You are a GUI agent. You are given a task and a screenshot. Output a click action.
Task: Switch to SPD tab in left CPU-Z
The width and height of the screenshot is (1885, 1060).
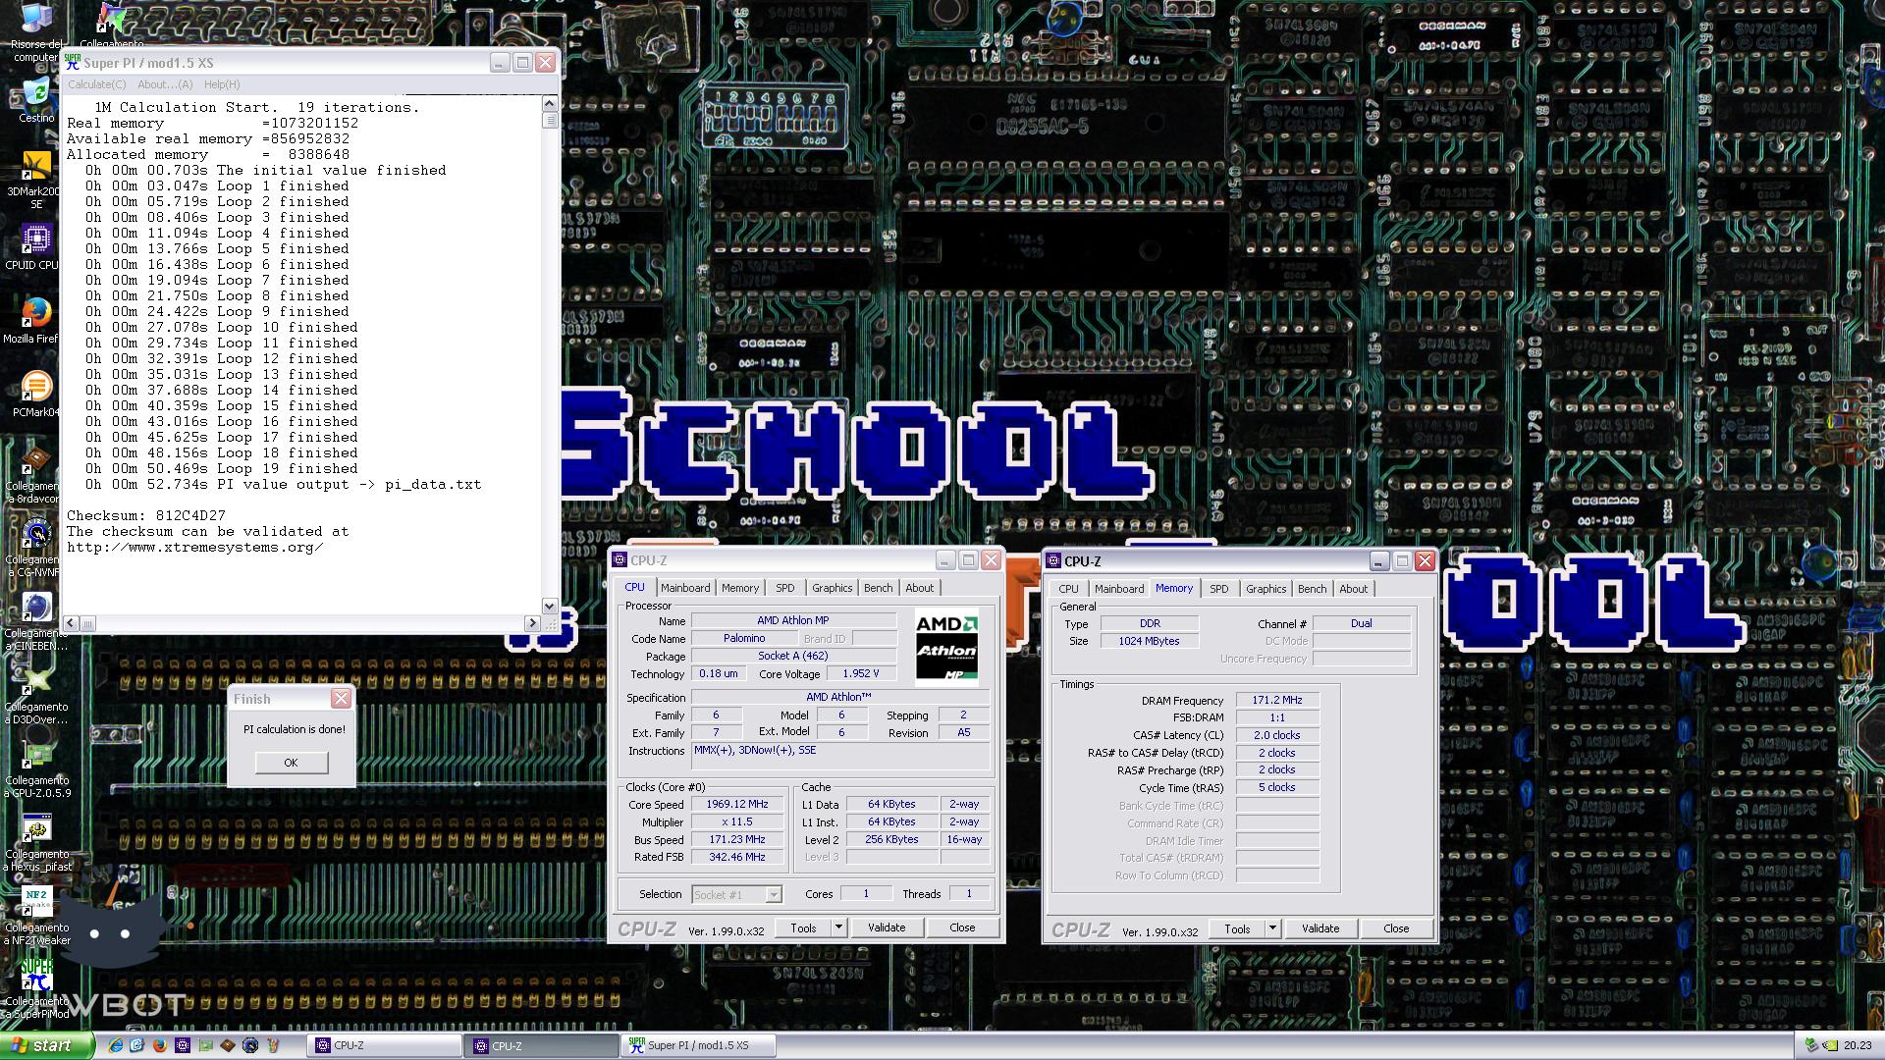[x=785, y=588]
